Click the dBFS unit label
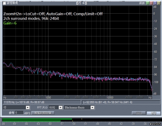Screen dimensions: 162x126 coord(27,113)
